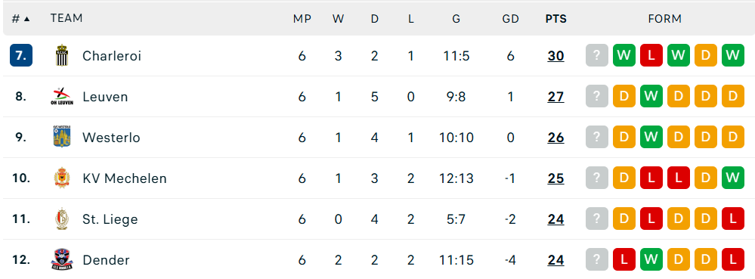755x279 pixels.
Task: Open the KV Mechelen team link
Action: coord(124,178)
